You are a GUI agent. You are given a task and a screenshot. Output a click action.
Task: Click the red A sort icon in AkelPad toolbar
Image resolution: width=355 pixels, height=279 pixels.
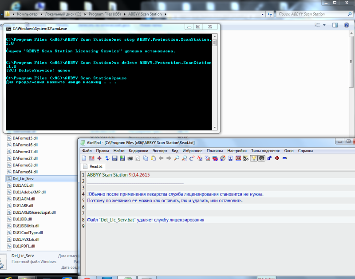(200, 158)
